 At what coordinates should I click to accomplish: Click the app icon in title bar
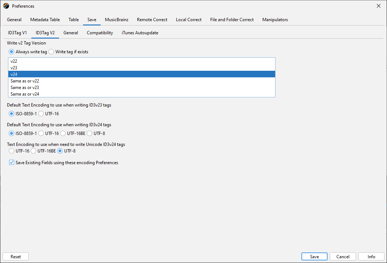pyautogui.click(x=6, y=6)
